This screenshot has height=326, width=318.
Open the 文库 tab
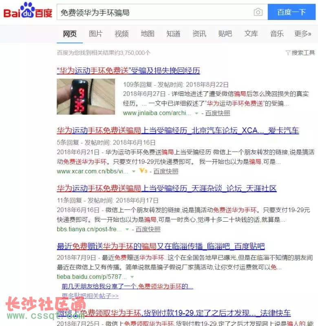tap(251, 34)
